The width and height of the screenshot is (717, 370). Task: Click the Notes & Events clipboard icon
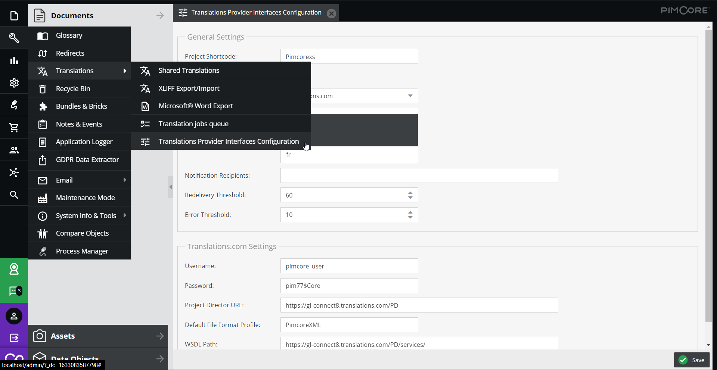click(43, 124)
